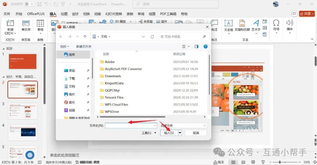Image resolution: width=317 pixels, height=165 pixels.
Task: Start slideshow from status bar icon
Action: [263, 162]
